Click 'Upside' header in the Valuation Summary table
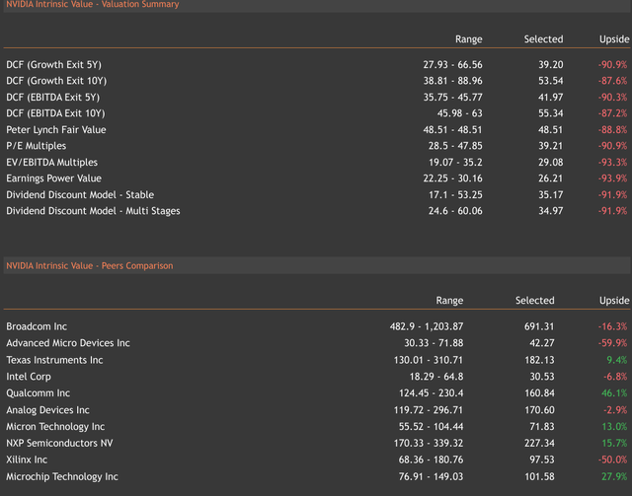The height and width of the screenshot is (496, 632). tap(614, 39)
